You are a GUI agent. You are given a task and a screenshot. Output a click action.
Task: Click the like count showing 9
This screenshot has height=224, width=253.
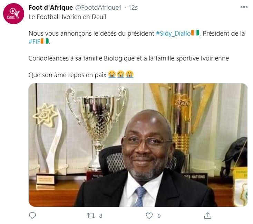[x=159, y=216]
